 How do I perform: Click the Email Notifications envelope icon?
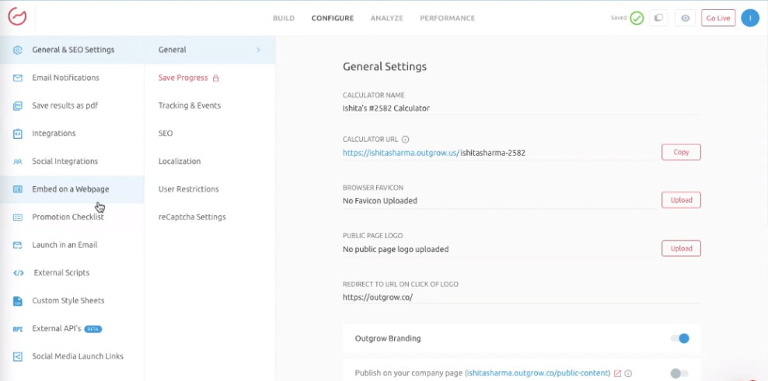coord(17,78)
